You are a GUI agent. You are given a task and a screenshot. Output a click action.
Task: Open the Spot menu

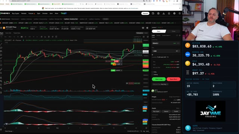click(39, 13)
